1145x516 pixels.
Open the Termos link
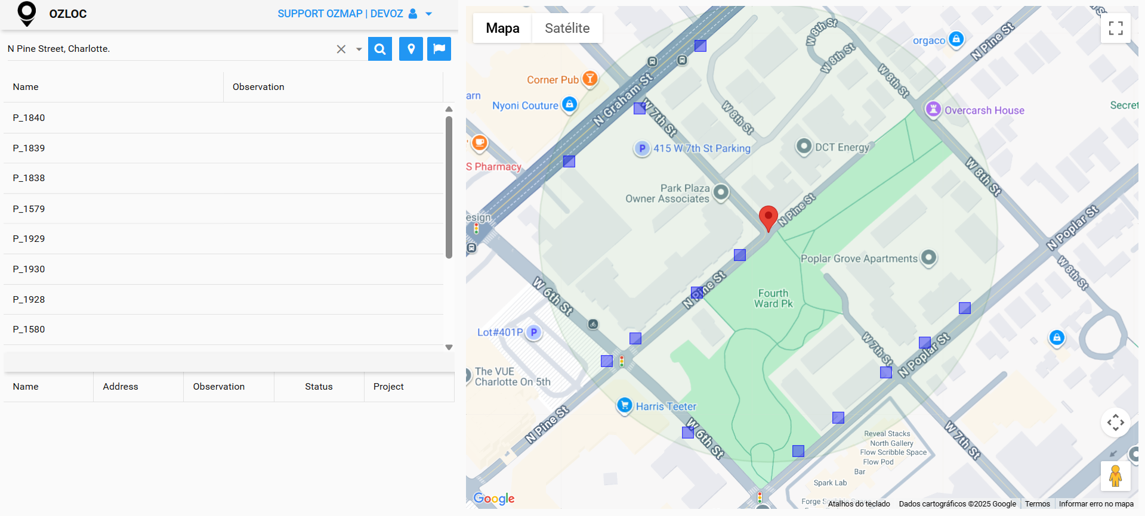coord(1038,504)
